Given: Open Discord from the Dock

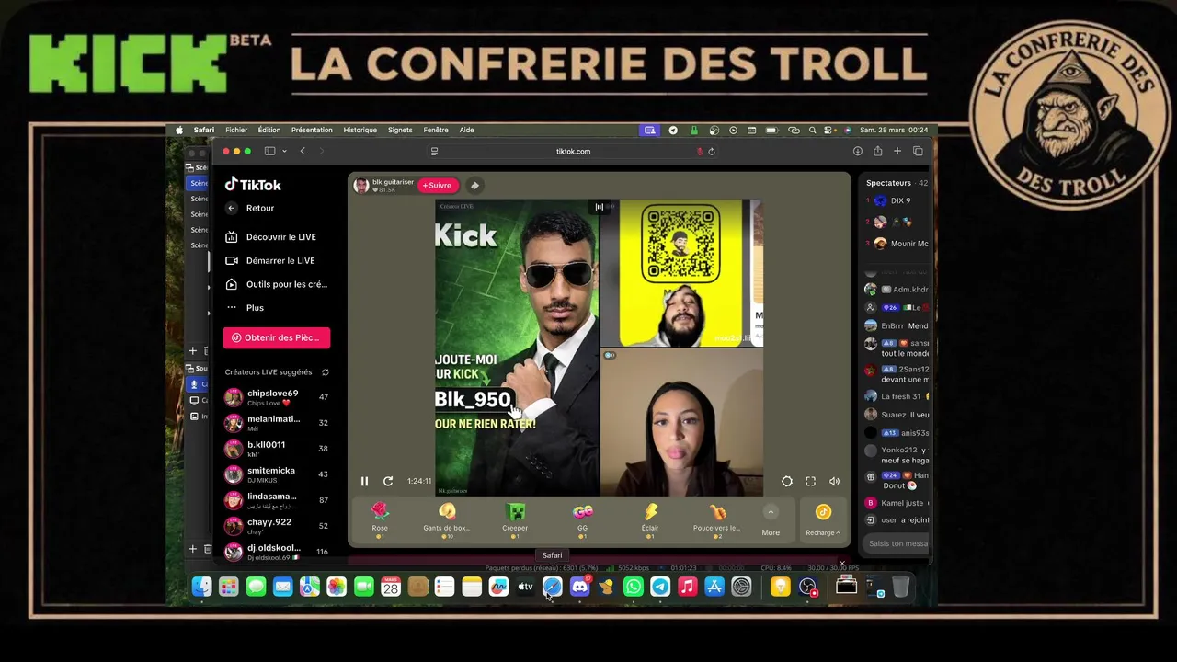Looking at the screenshot, I should pos(579,587).
